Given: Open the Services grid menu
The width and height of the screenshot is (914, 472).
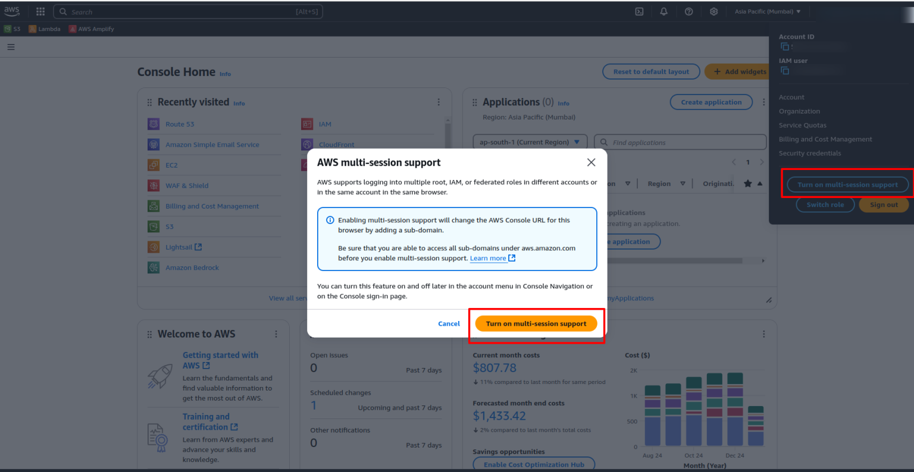Looking at the screenshot, I should (39, 11).
